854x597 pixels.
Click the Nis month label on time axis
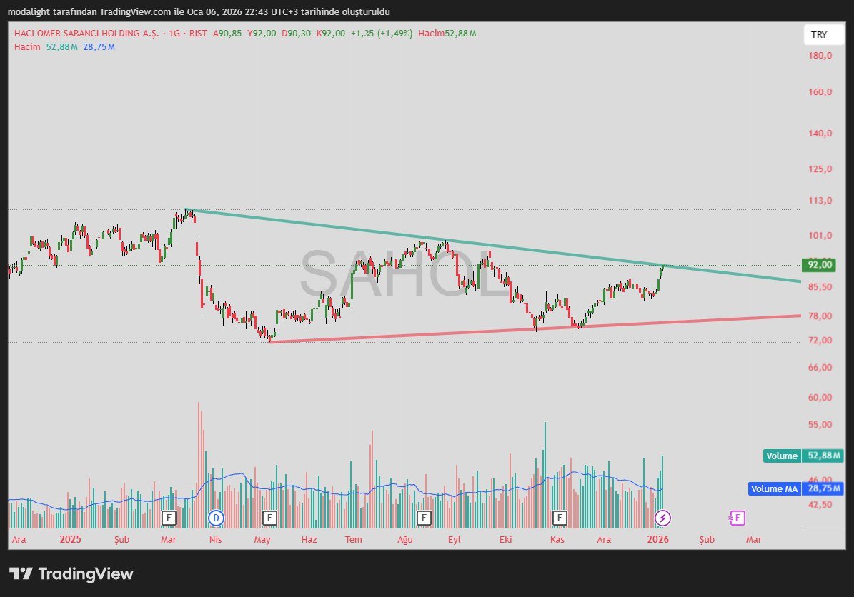[x=216, y=539]
